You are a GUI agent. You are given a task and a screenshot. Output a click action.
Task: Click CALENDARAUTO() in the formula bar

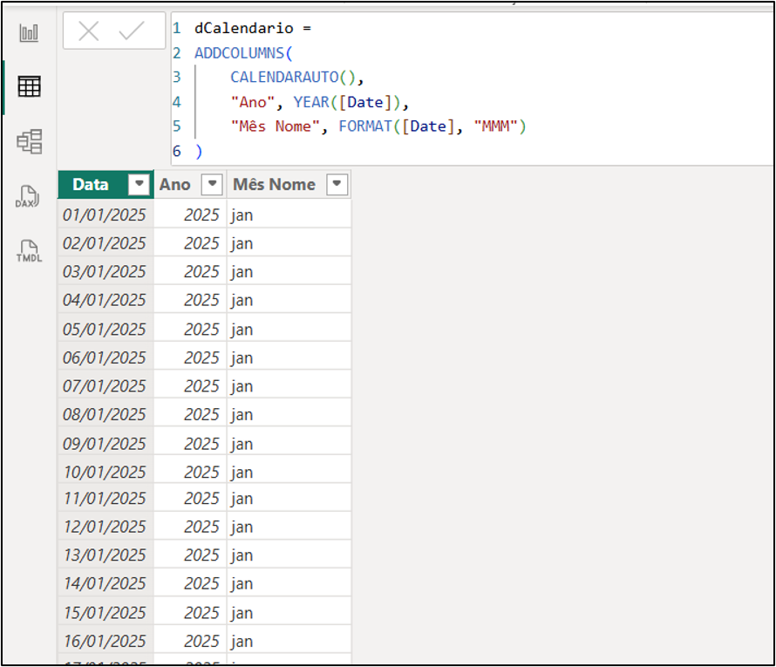[293, 78]
